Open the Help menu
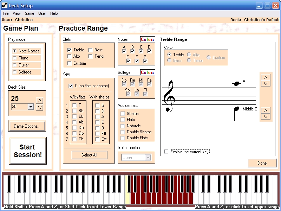This screenshot has width=281, height=211. 54,13
